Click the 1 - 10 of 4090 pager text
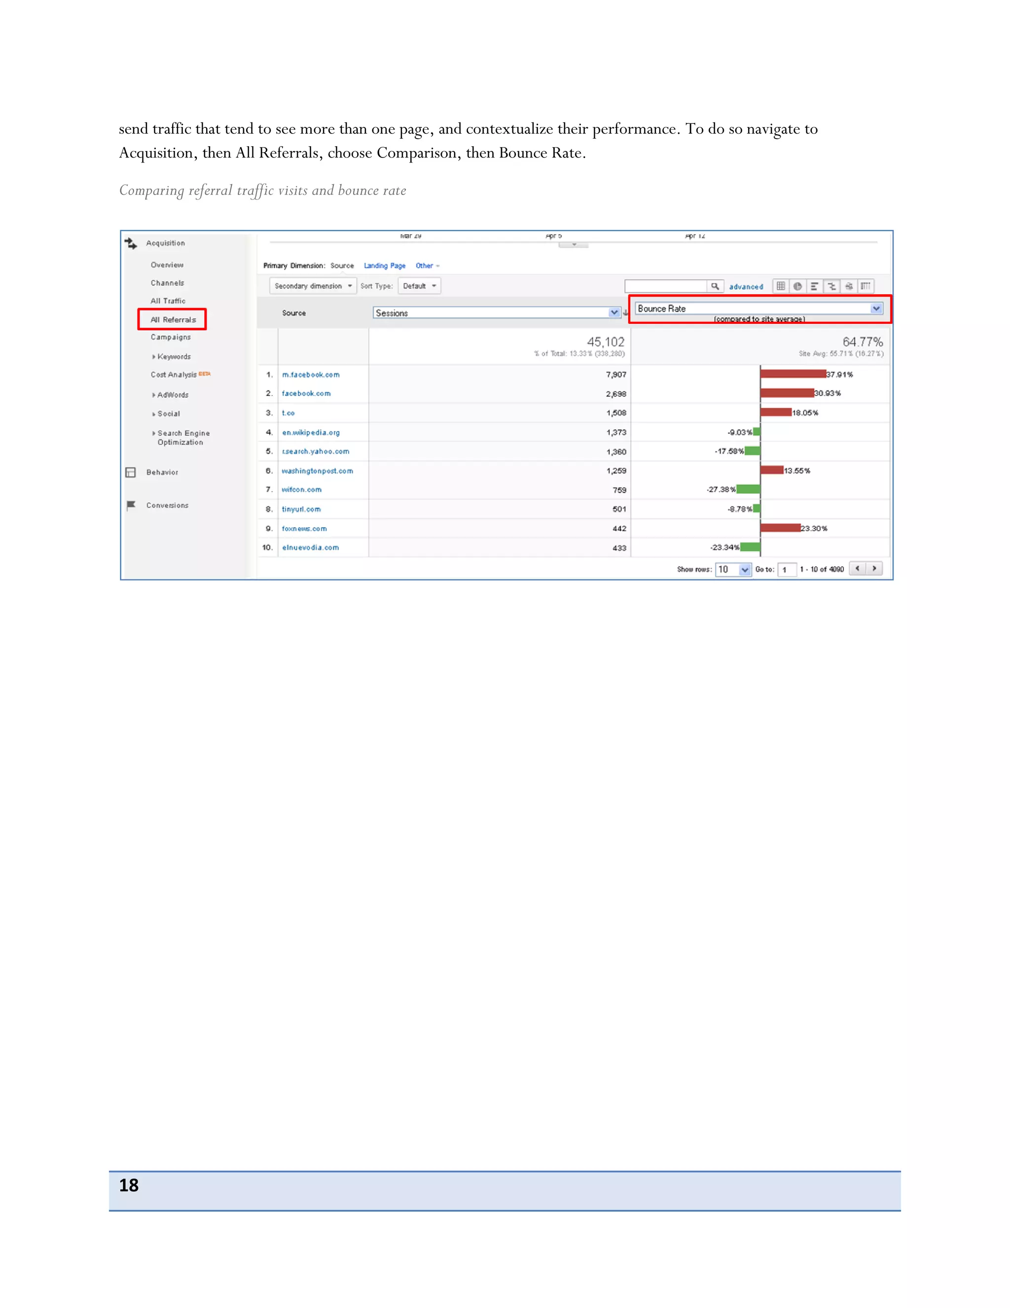 click(822, 569)
